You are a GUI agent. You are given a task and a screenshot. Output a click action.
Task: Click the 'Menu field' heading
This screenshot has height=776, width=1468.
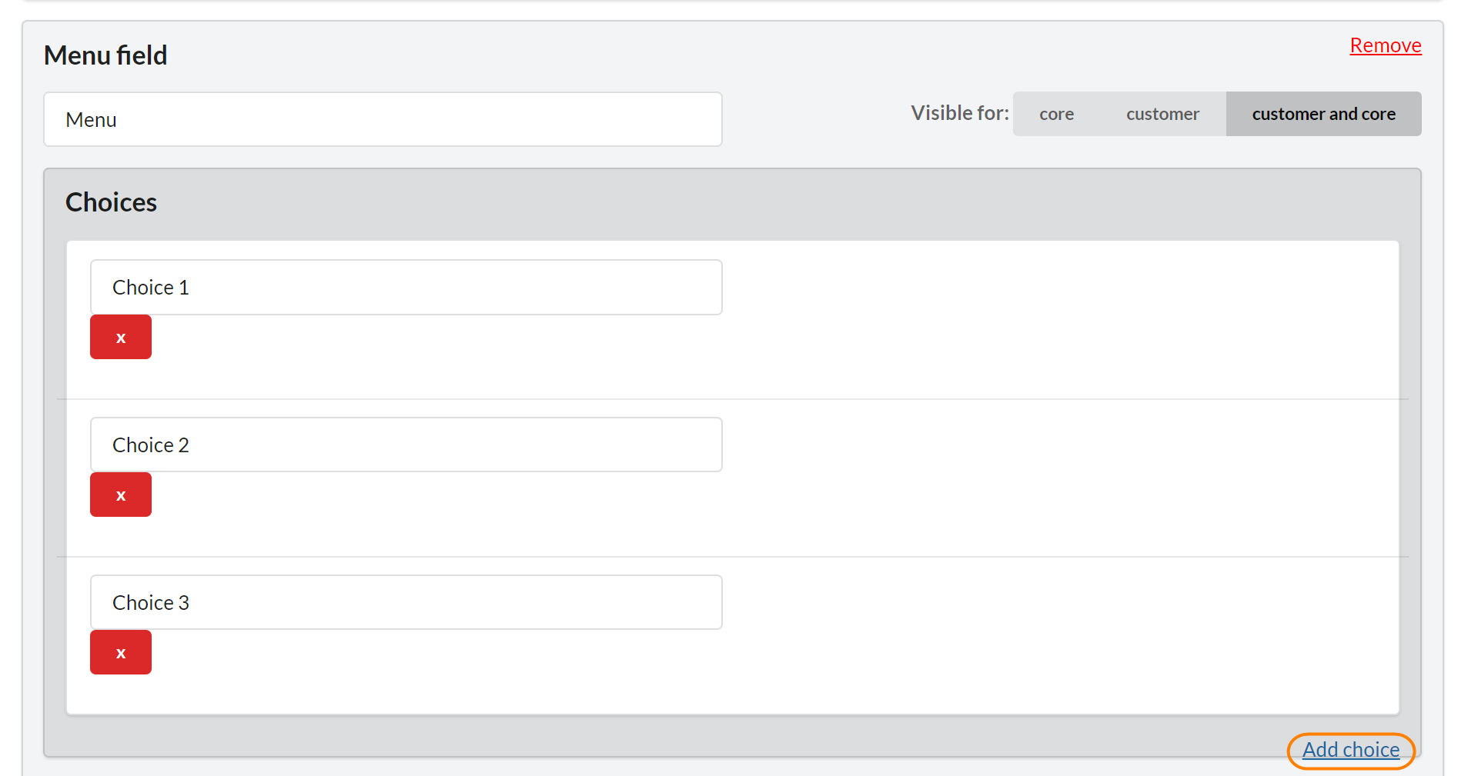point(105,55)
